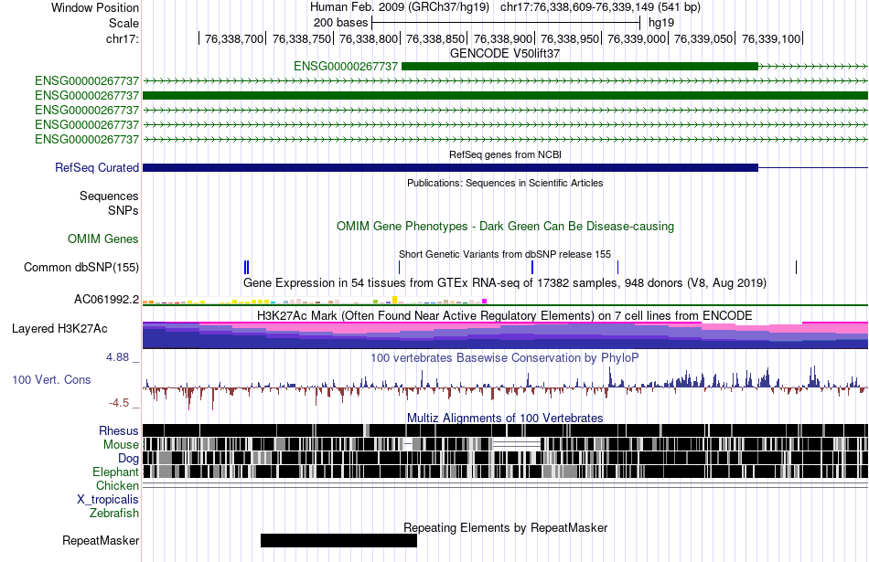Click the Zebrafish alignment label

tap(114, 514)
